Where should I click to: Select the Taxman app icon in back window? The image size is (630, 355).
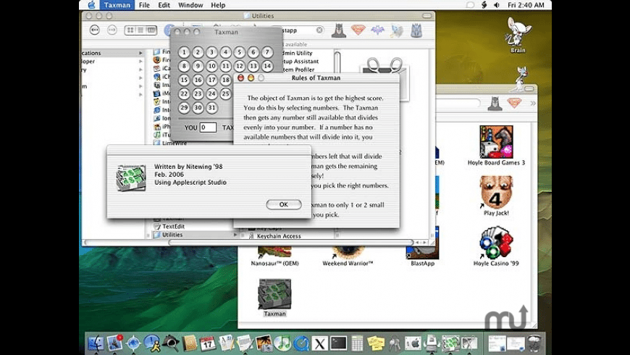coord(275,298)
